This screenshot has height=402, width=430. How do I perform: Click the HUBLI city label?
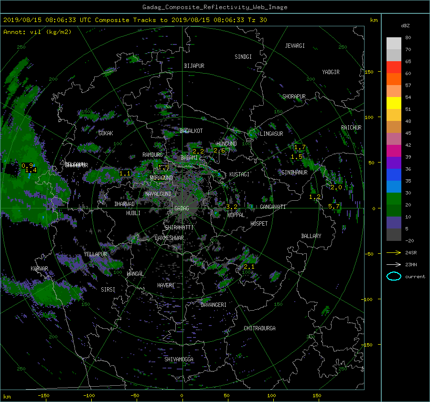133,213
